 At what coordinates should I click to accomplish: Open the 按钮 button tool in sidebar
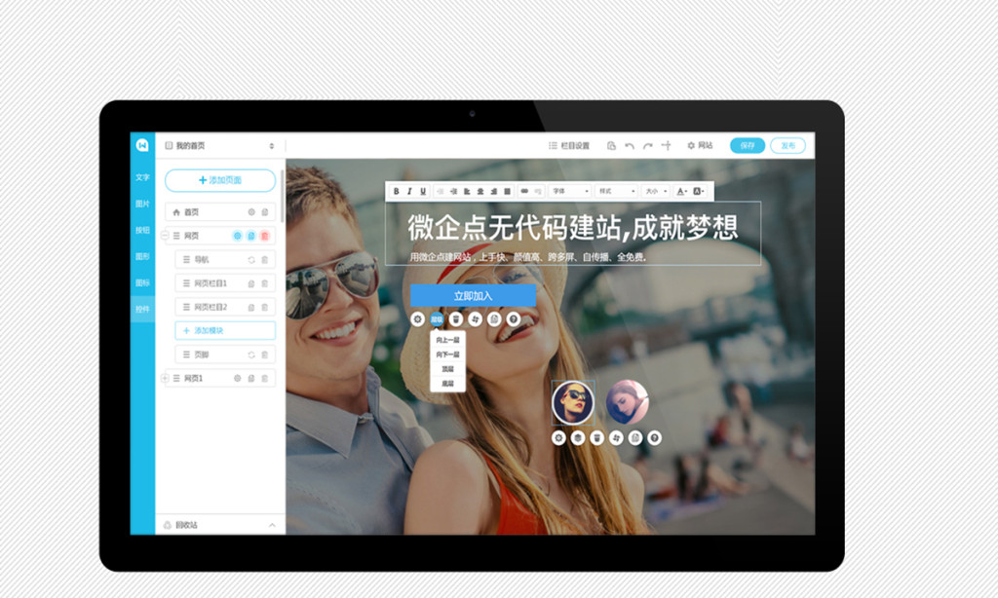pos(142,230)
